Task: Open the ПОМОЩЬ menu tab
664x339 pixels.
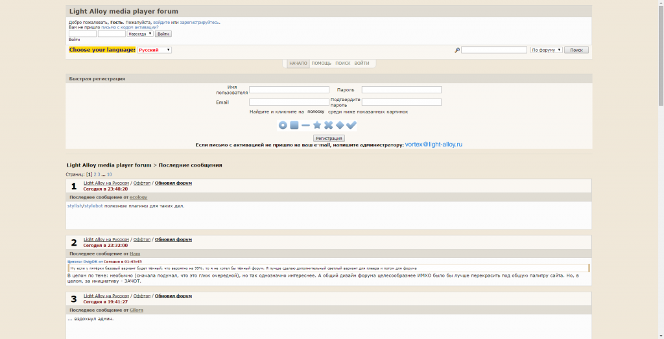Action: pyautogui.click(x=322, y=64)
